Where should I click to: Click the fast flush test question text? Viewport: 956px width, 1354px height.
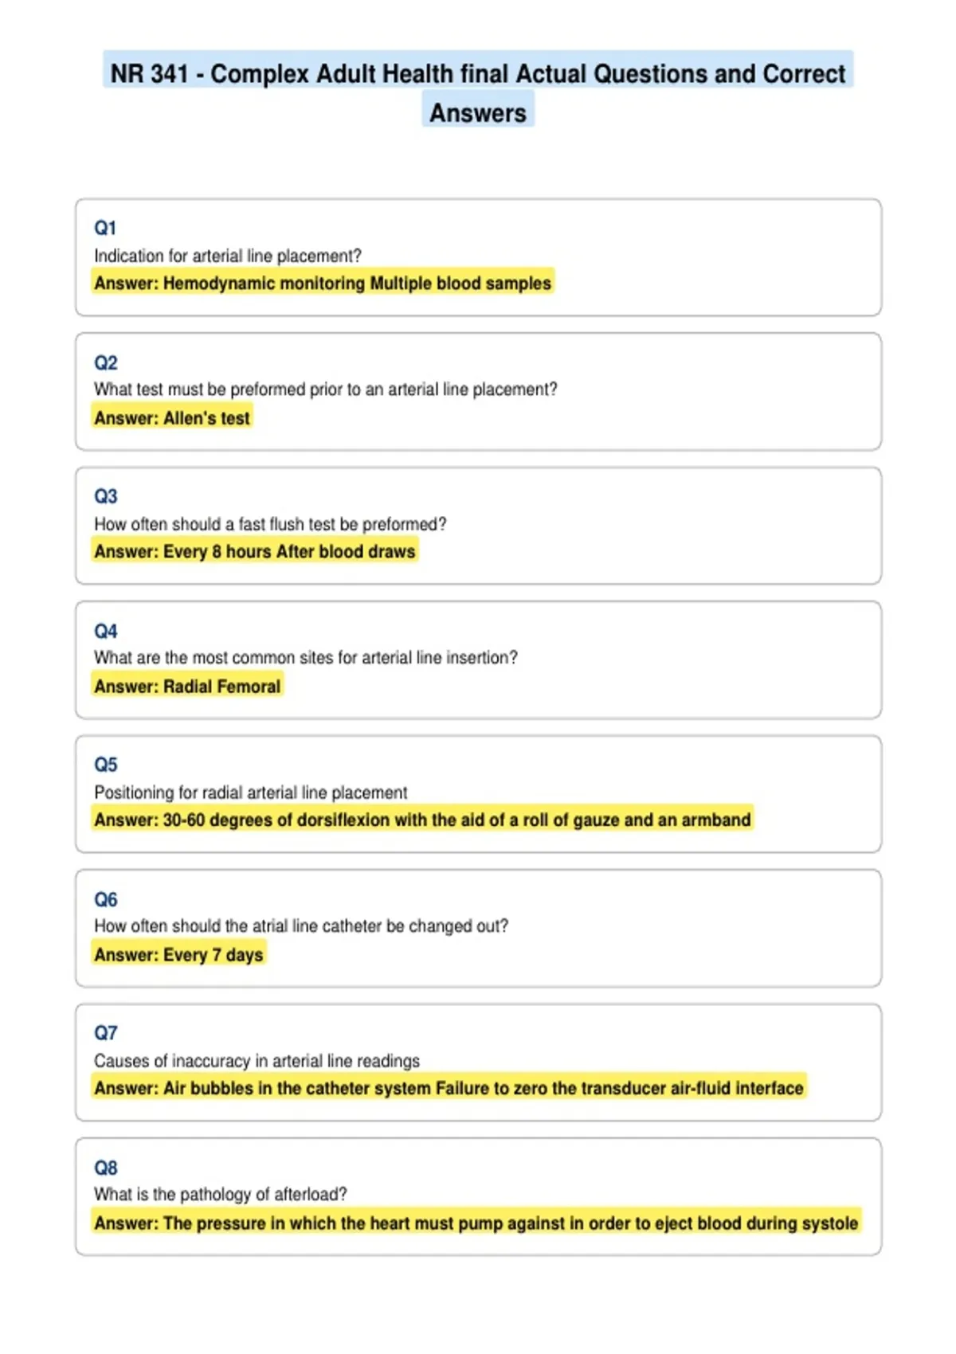coord(270,524)
